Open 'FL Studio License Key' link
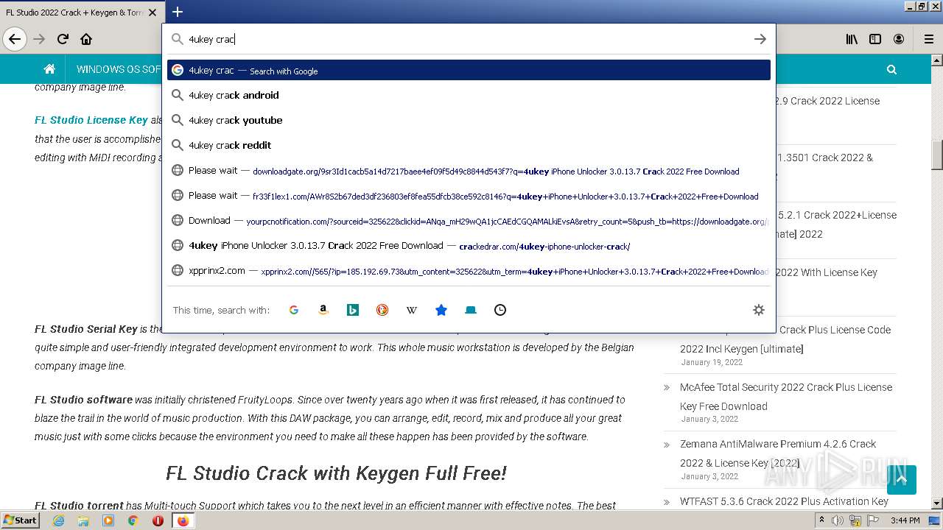Viewport: 943px width, 530px height. 91,120
